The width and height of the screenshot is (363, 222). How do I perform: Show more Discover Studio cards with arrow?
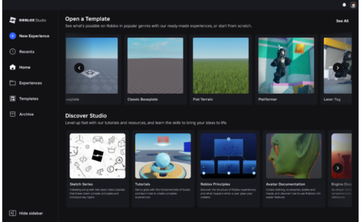point(338,168)
